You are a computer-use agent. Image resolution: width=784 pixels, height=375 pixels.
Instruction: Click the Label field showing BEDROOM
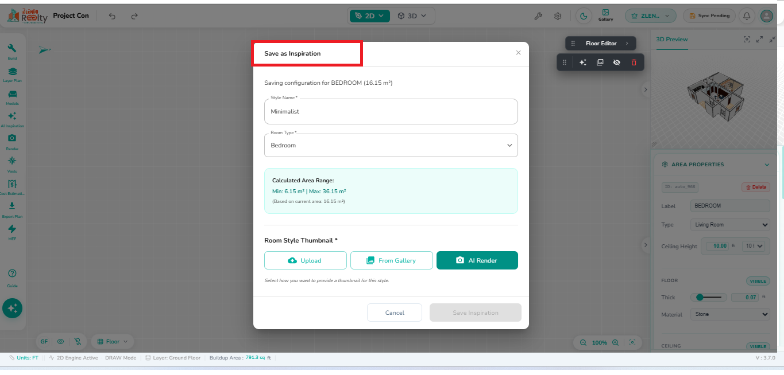coord(730,206)
